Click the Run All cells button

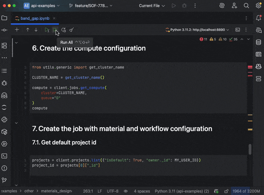(55, 30)
